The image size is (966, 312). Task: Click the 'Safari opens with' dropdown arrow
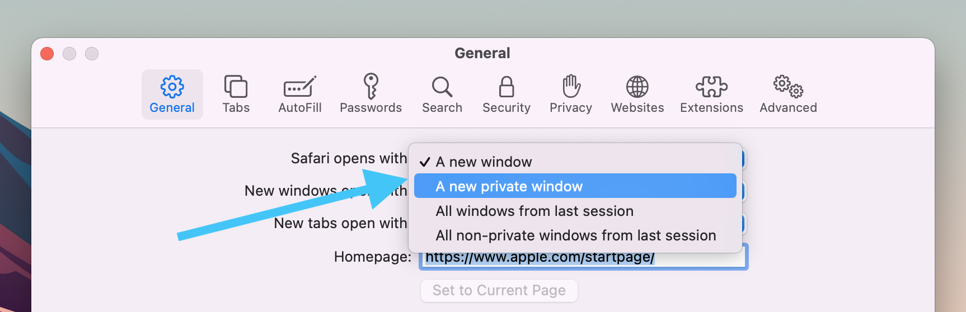pyautogui.click(x=744, y=159)
